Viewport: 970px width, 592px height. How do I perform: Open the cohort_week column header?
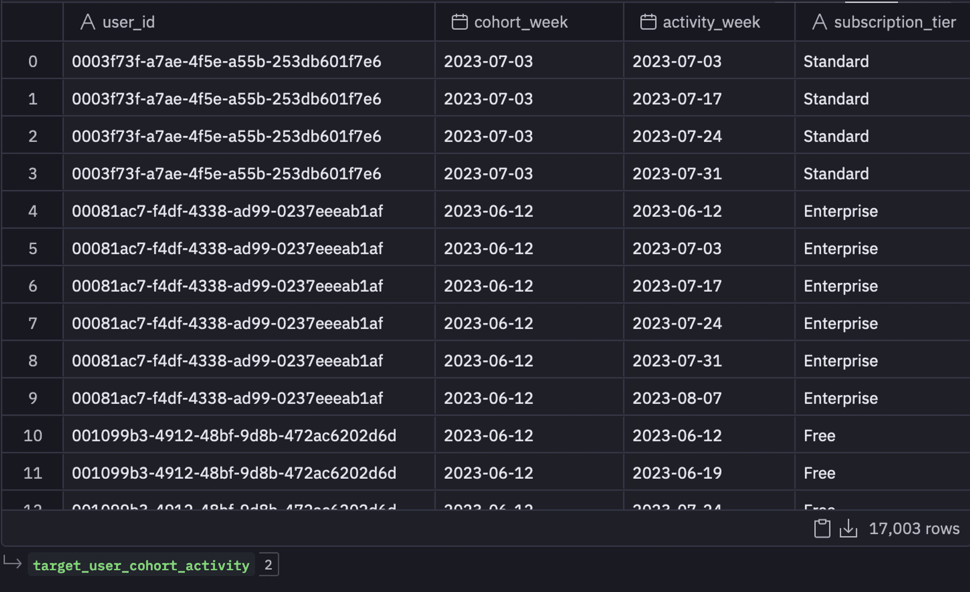[529, 22]
